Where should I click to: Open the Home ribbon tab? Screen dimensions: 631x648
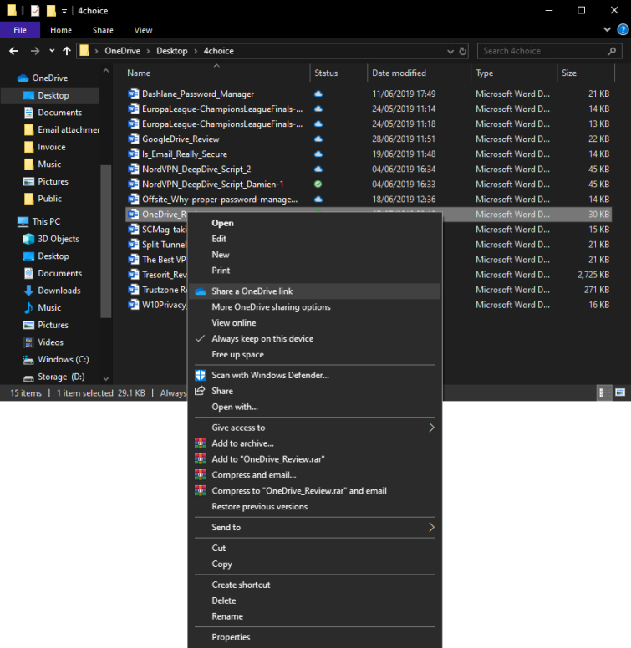click(61, 30)
